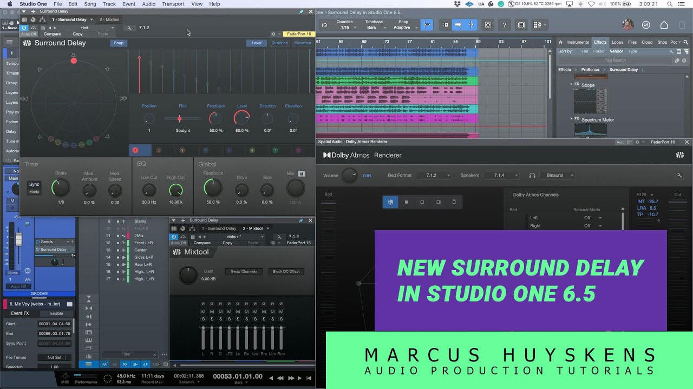Screen dimensions: 693x389
Task: Open the Audio menu
Action: pyautogui.click(x=148, y=4)
